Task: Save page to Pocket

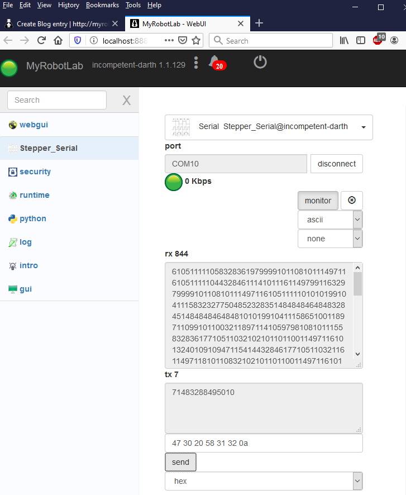Action: (x=183, y=40)
